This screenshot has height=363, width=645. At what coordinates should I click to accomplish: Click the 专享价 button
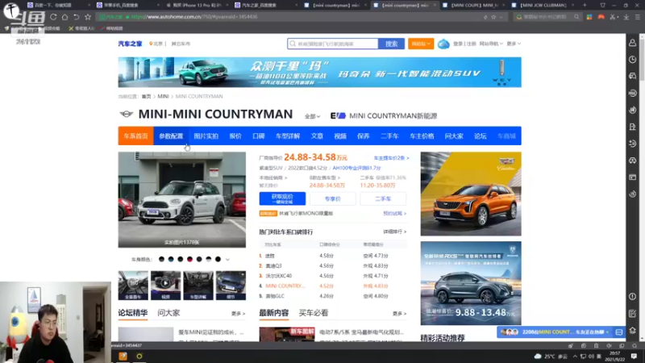332,198
